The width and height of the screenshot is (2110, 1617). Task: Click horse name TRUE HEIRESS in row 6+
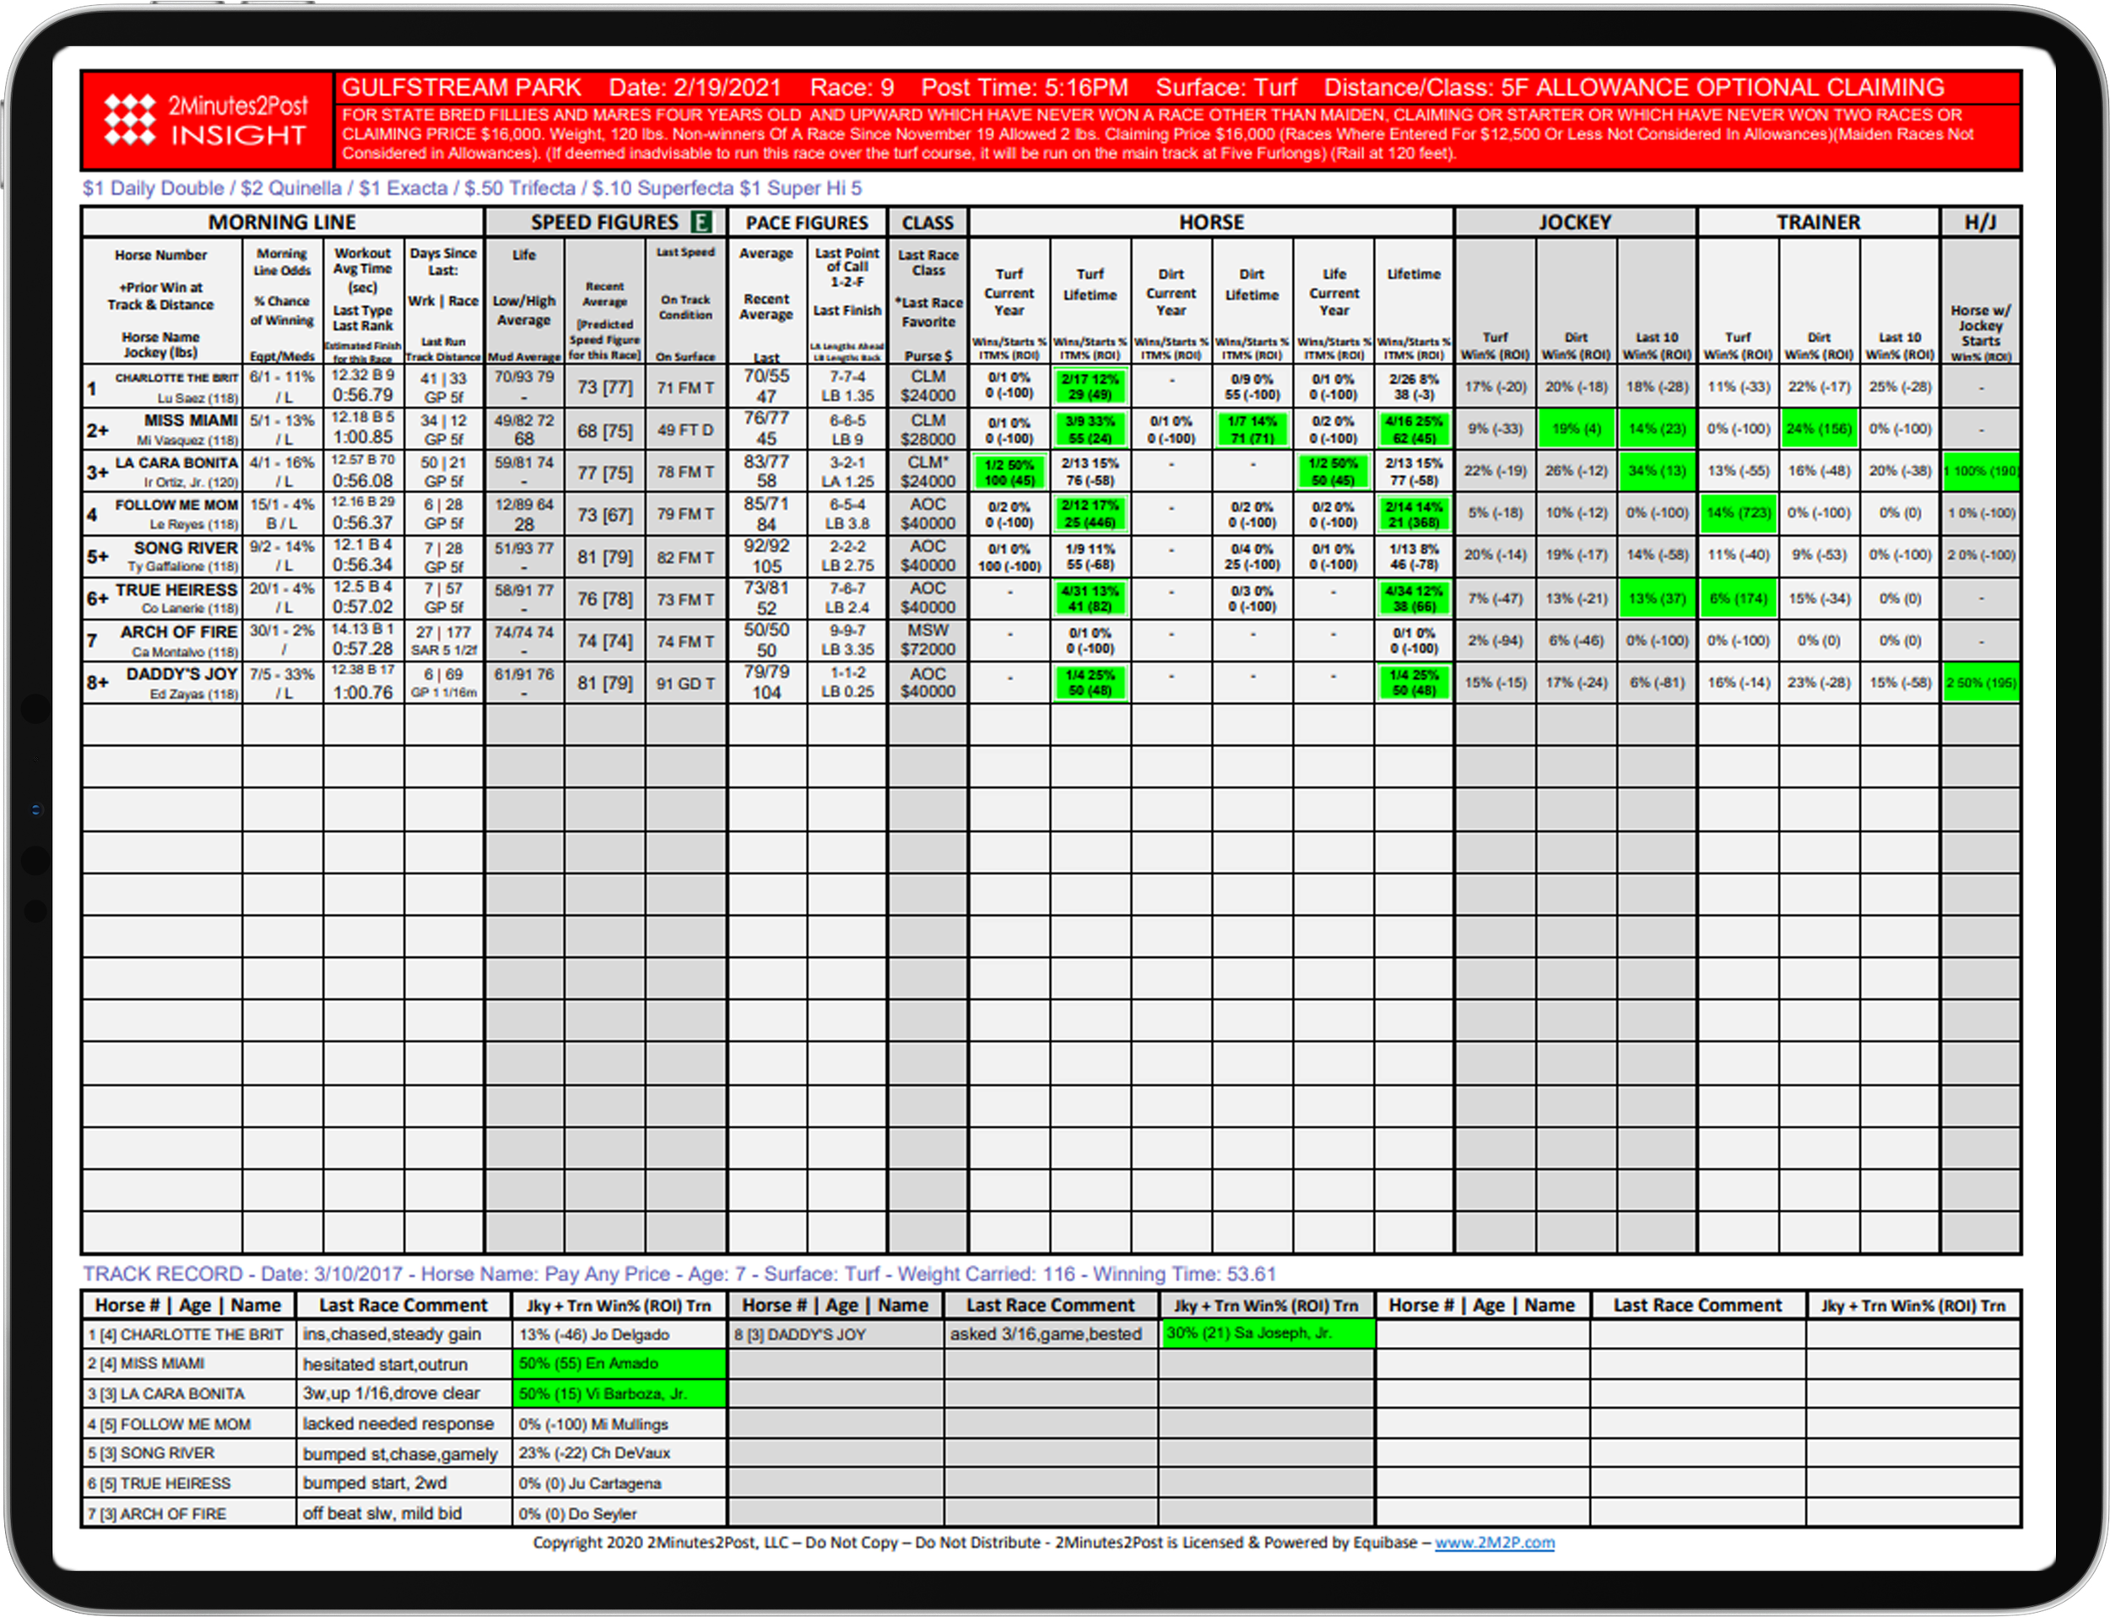pos(176,590)
